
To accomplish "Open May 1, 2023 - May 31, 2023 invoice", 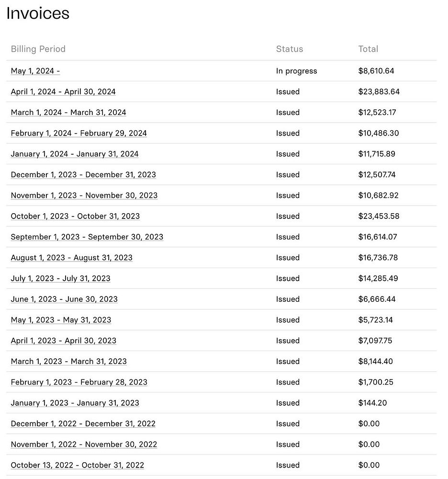I will click(61, 320).
